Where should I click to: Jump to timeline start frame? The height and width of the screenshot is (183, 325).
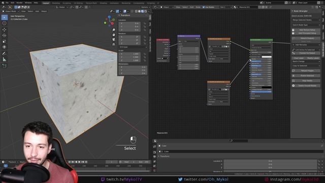(70, 162)
